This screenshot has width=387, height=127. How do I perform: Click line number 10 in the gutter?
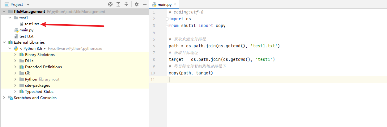point(152,73)
